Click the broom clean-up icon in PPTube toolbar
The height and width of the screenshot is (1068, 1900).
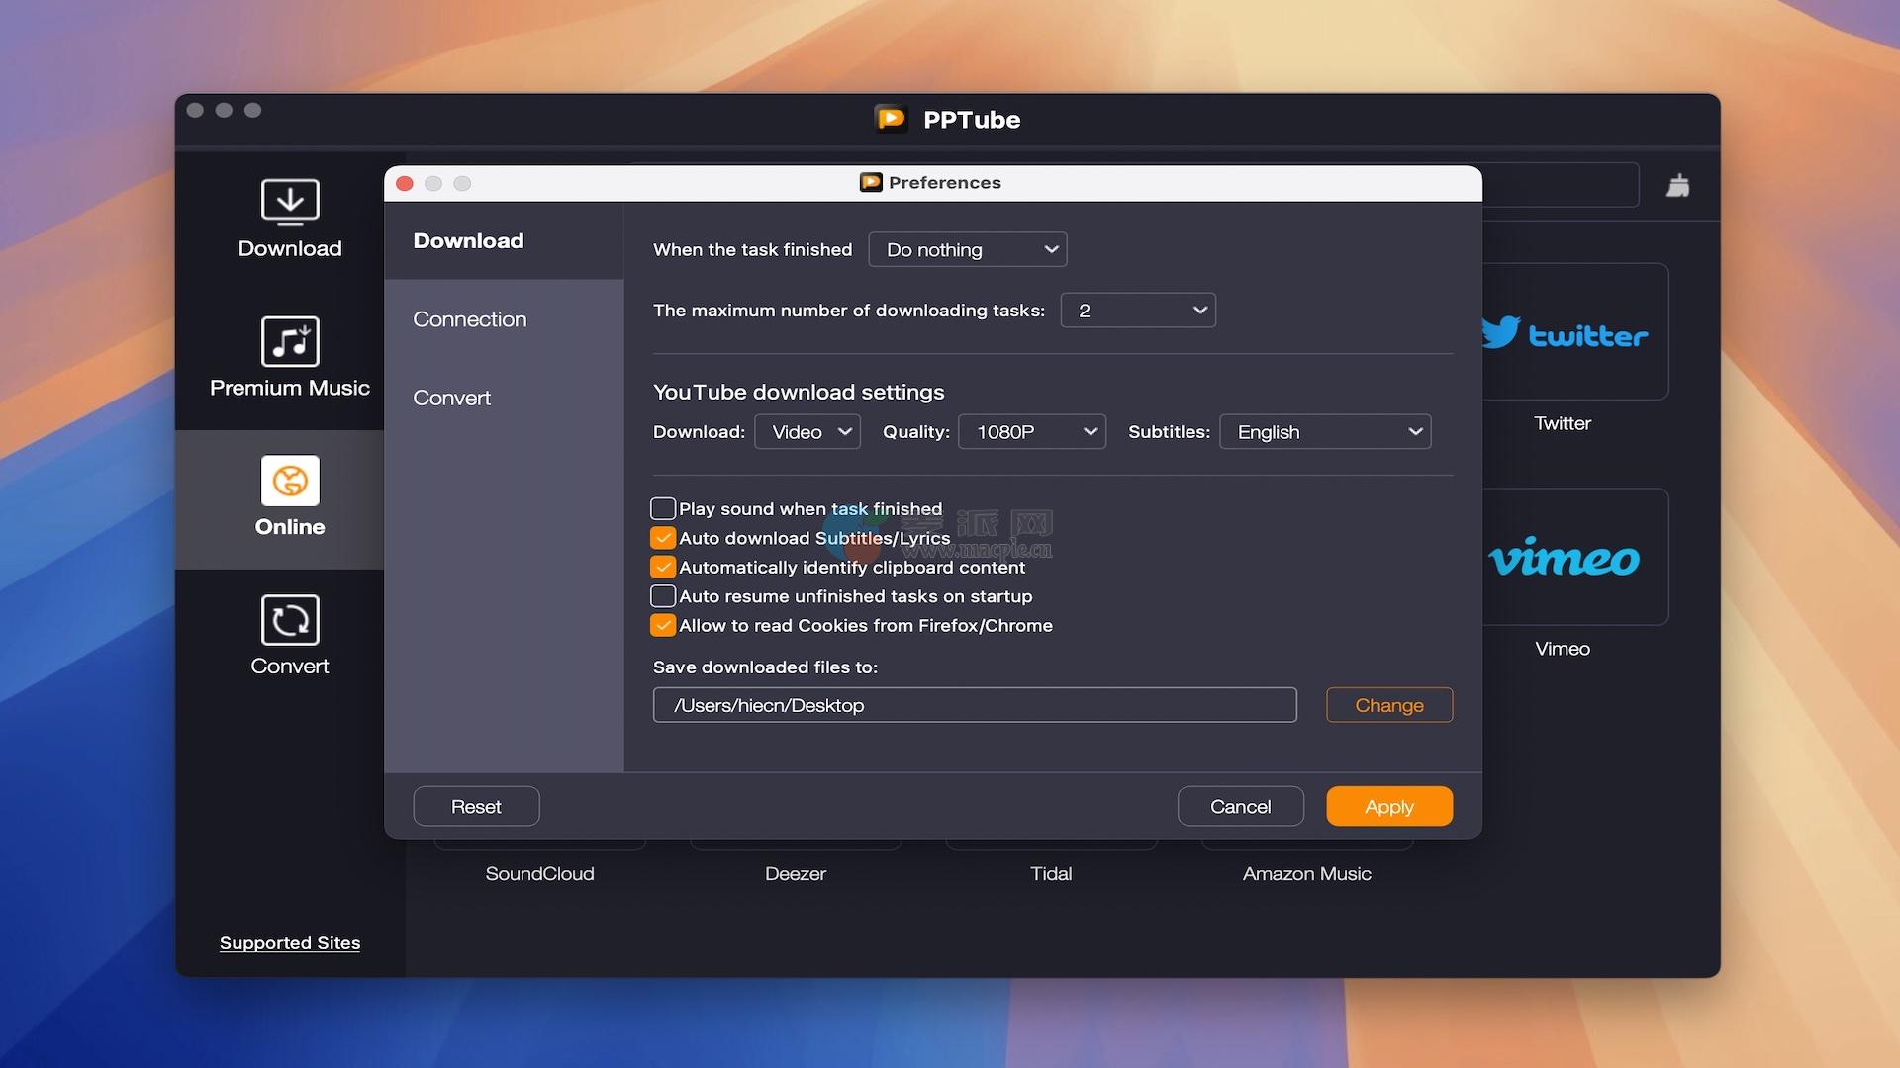[1677, 185]
